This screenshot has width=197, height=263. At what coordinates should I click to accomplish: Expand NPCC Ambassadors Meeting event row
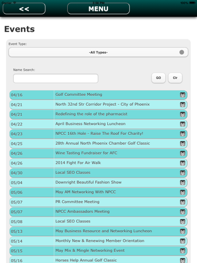(99, 211)
